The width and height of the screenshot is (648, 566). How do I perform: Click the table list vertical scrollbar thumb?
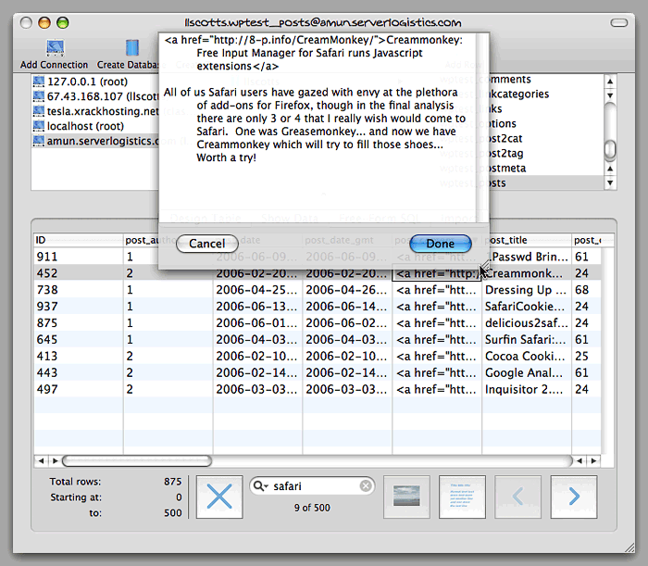pos(610,150)
